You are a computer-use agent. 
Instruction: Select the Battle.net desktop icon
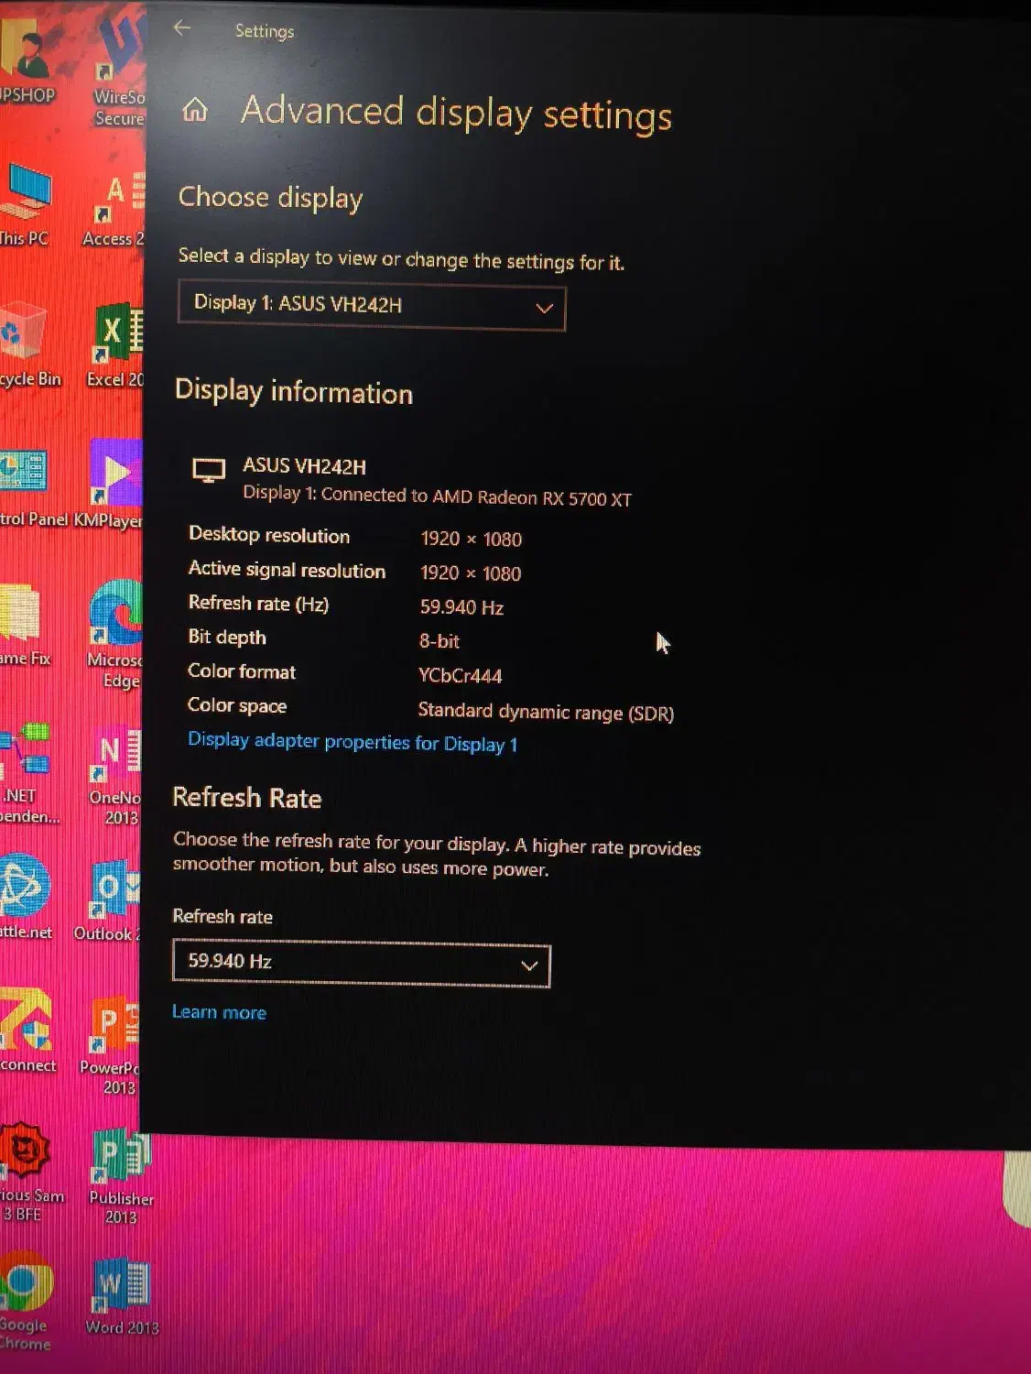pos(26,897)
